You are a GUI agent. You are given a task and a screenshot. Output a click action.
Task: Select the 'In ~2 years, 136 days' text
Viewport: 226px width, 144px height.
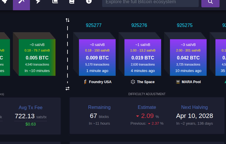pyautogui.click(x=194, y=124)
